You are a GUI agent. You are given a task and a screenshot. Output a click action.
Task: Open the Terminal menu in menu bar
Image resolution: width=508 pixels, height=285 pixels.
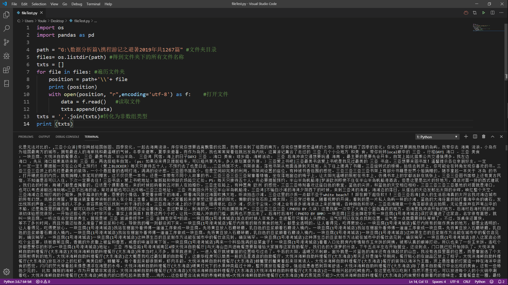(93, 4)
